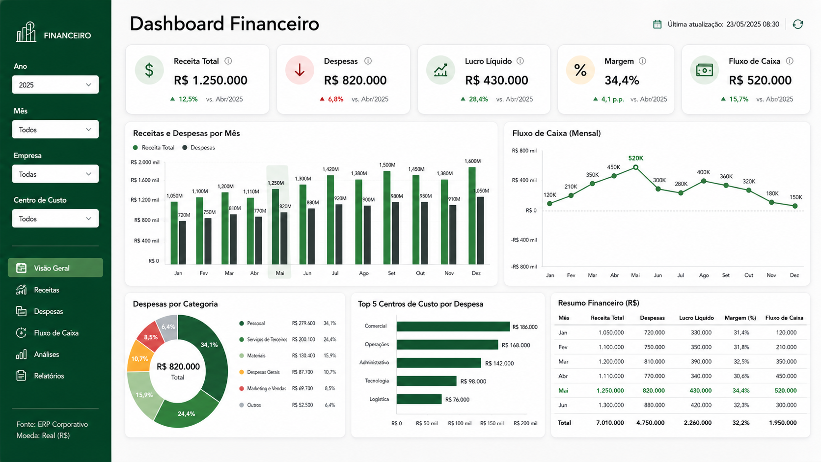Click the 7.010.000 total revenue cell
The height and width of the screenshot is (462, 821).
610,423
